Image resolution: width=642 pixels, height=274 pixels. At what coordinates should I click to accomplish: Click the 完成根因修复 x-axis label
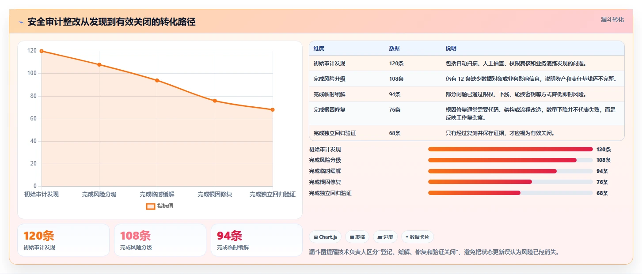pos(215,195)
